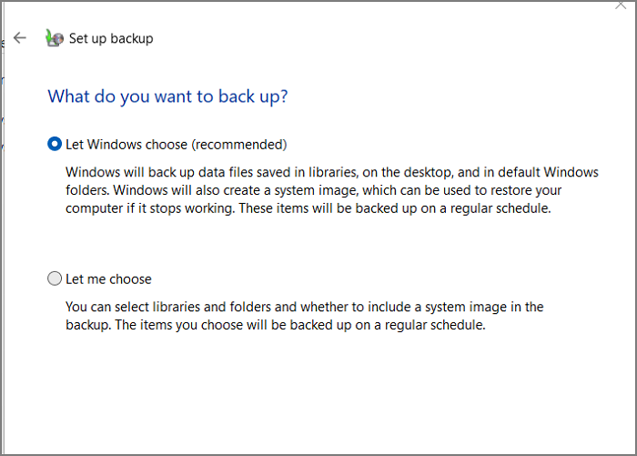Image resolution: width=637 pixels, height=456 pixels.
Task: Click the "Set up backup" window title text
Action: (x=113, y=38)
